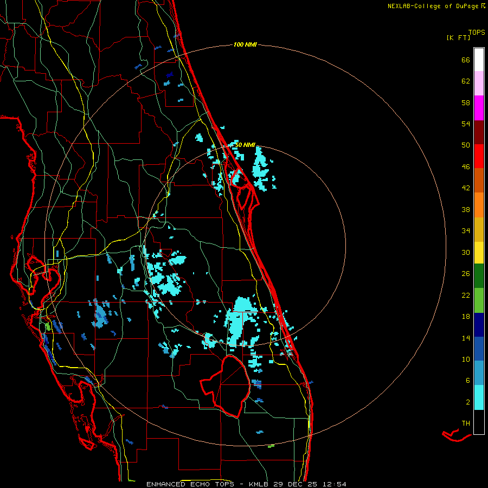Click the 100 NMI range ring label
The width and height of the screenshot is (488, 488).
(x=245, y=44)
